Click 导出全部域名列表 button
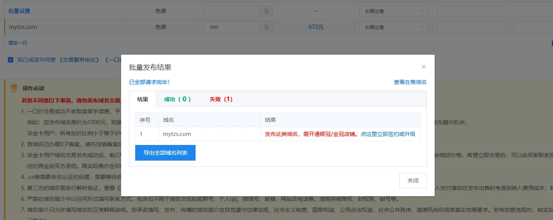 click(165, 153)
